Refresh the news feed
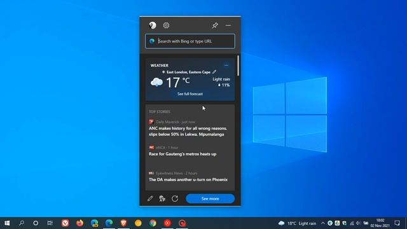407x229 pixels. click(175, 198)
